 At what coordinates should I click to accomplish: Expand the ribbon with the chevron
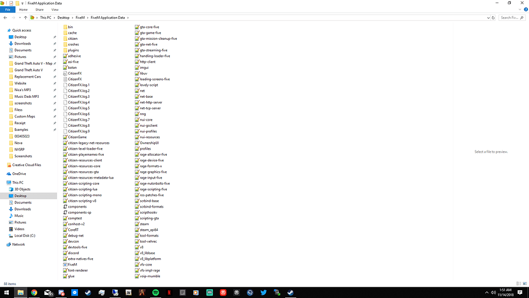(520, 9)
